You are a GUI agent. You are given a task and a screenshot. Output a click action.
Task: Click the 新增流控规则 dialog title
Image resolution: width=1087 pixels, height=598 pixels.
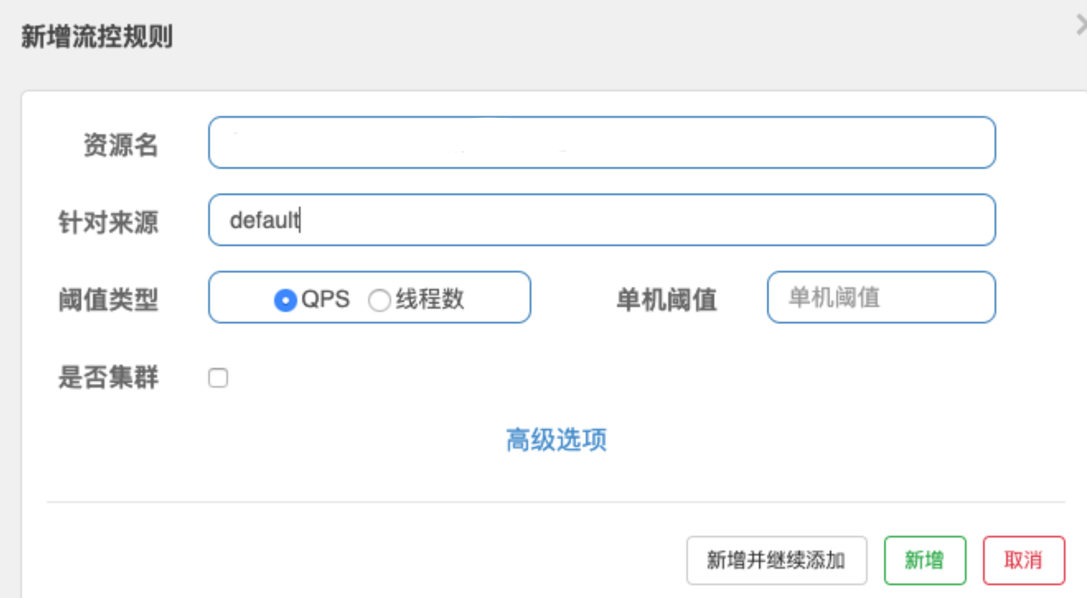[x=97, y=37]
